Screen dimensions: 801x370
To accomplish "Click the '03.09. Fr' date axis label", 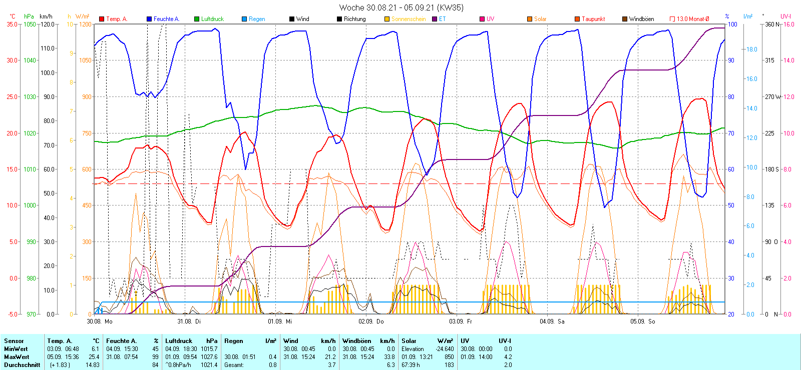I will 461,321.
